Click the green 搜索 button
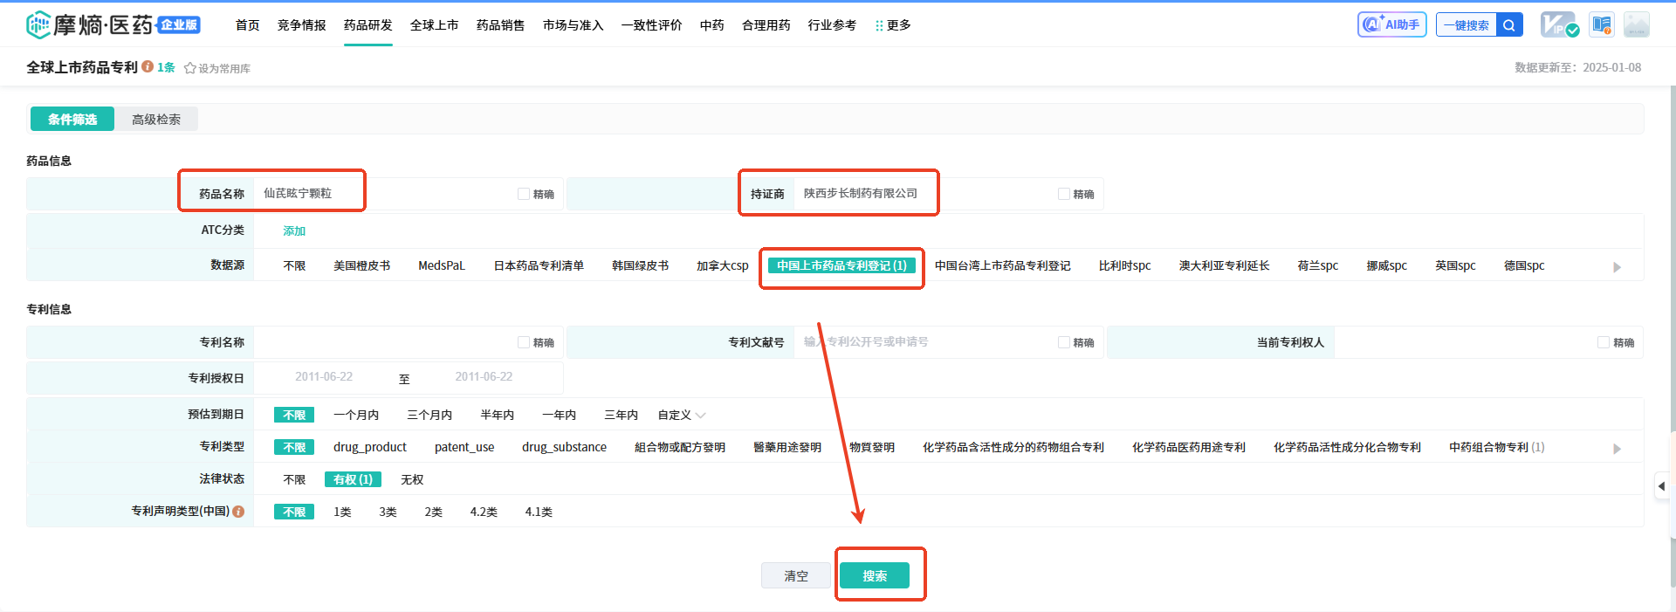 tap(875, 575)
